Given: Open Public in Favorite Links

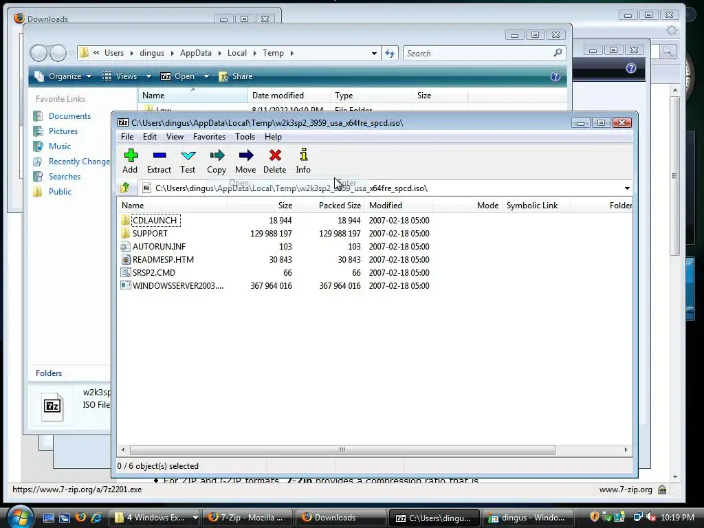Looking at the screenshot, I should (60, 192).
